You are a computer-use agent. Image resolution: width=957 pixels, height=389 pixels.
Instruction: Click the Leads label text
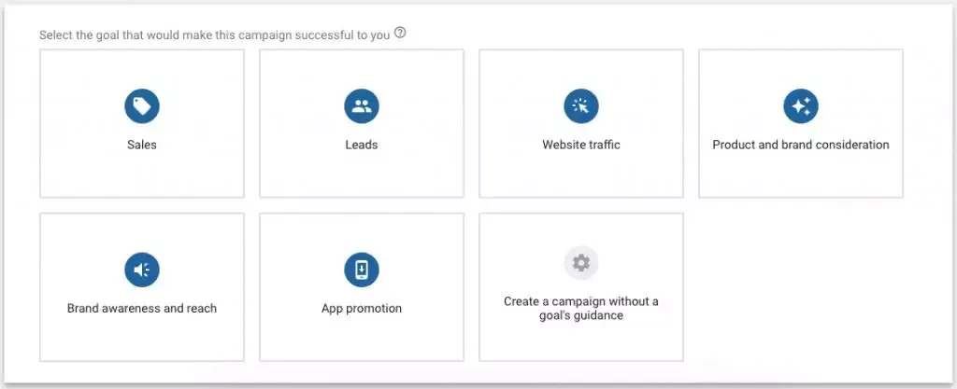point(362,145)
